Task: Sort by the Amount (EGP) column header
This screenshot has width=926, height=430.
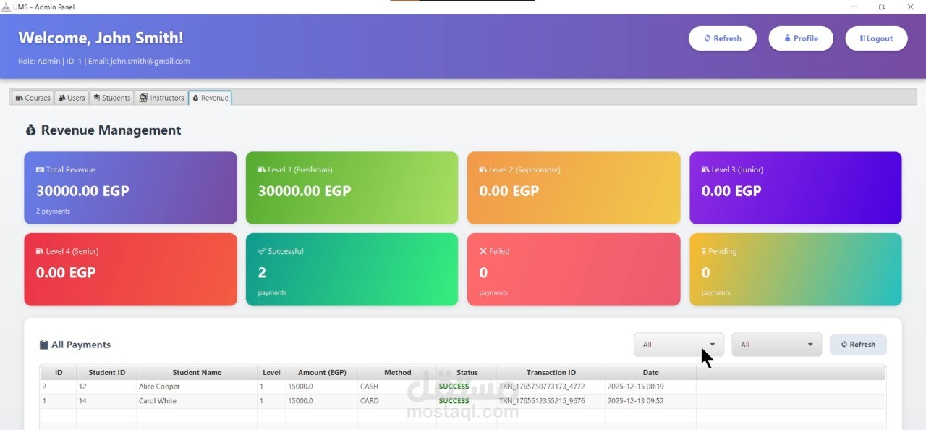Action: pos(322,372)
